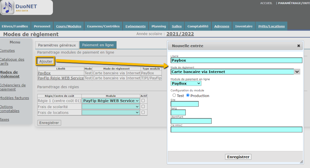Screen dimensions: 310x168
Task: Open the Planning menu
Action: [x=159, y=26]
